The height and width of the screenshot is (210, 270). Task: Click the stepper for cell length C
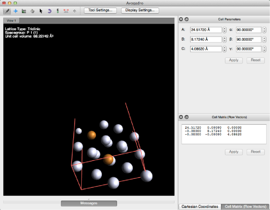(x=224, y=49)
